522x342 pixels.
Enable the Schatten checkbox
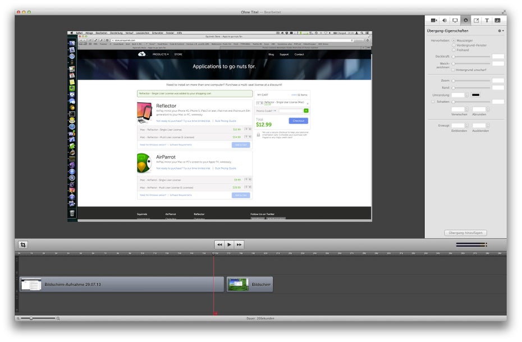[x=433, y=102]
